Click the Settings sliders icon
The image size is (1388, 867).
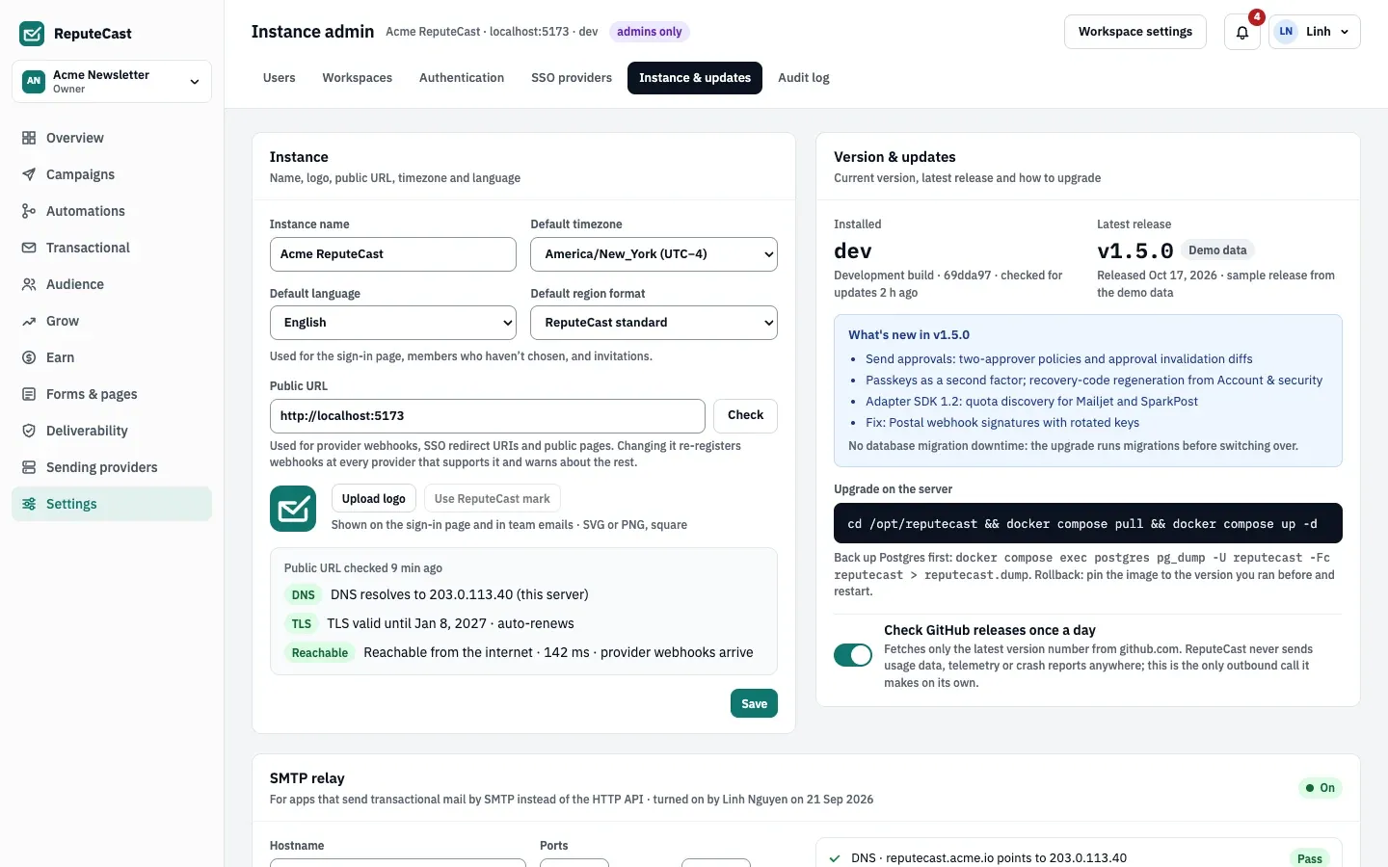click(29, 504)
